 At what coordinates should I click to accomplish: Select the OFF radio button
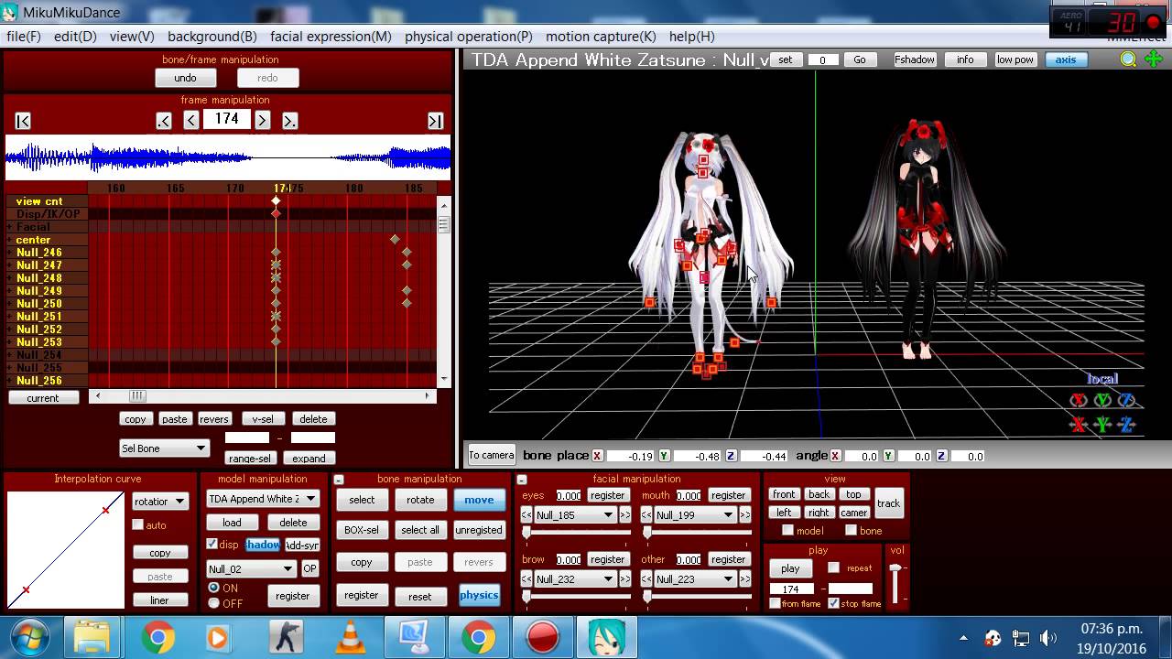213,603
